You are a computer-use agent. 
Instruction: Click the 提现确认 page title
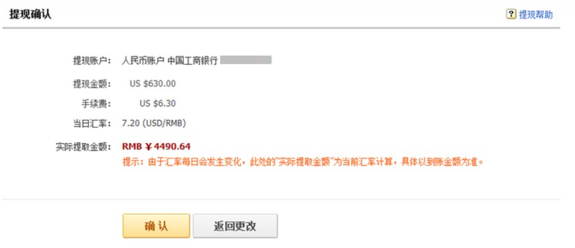point(30,15)
